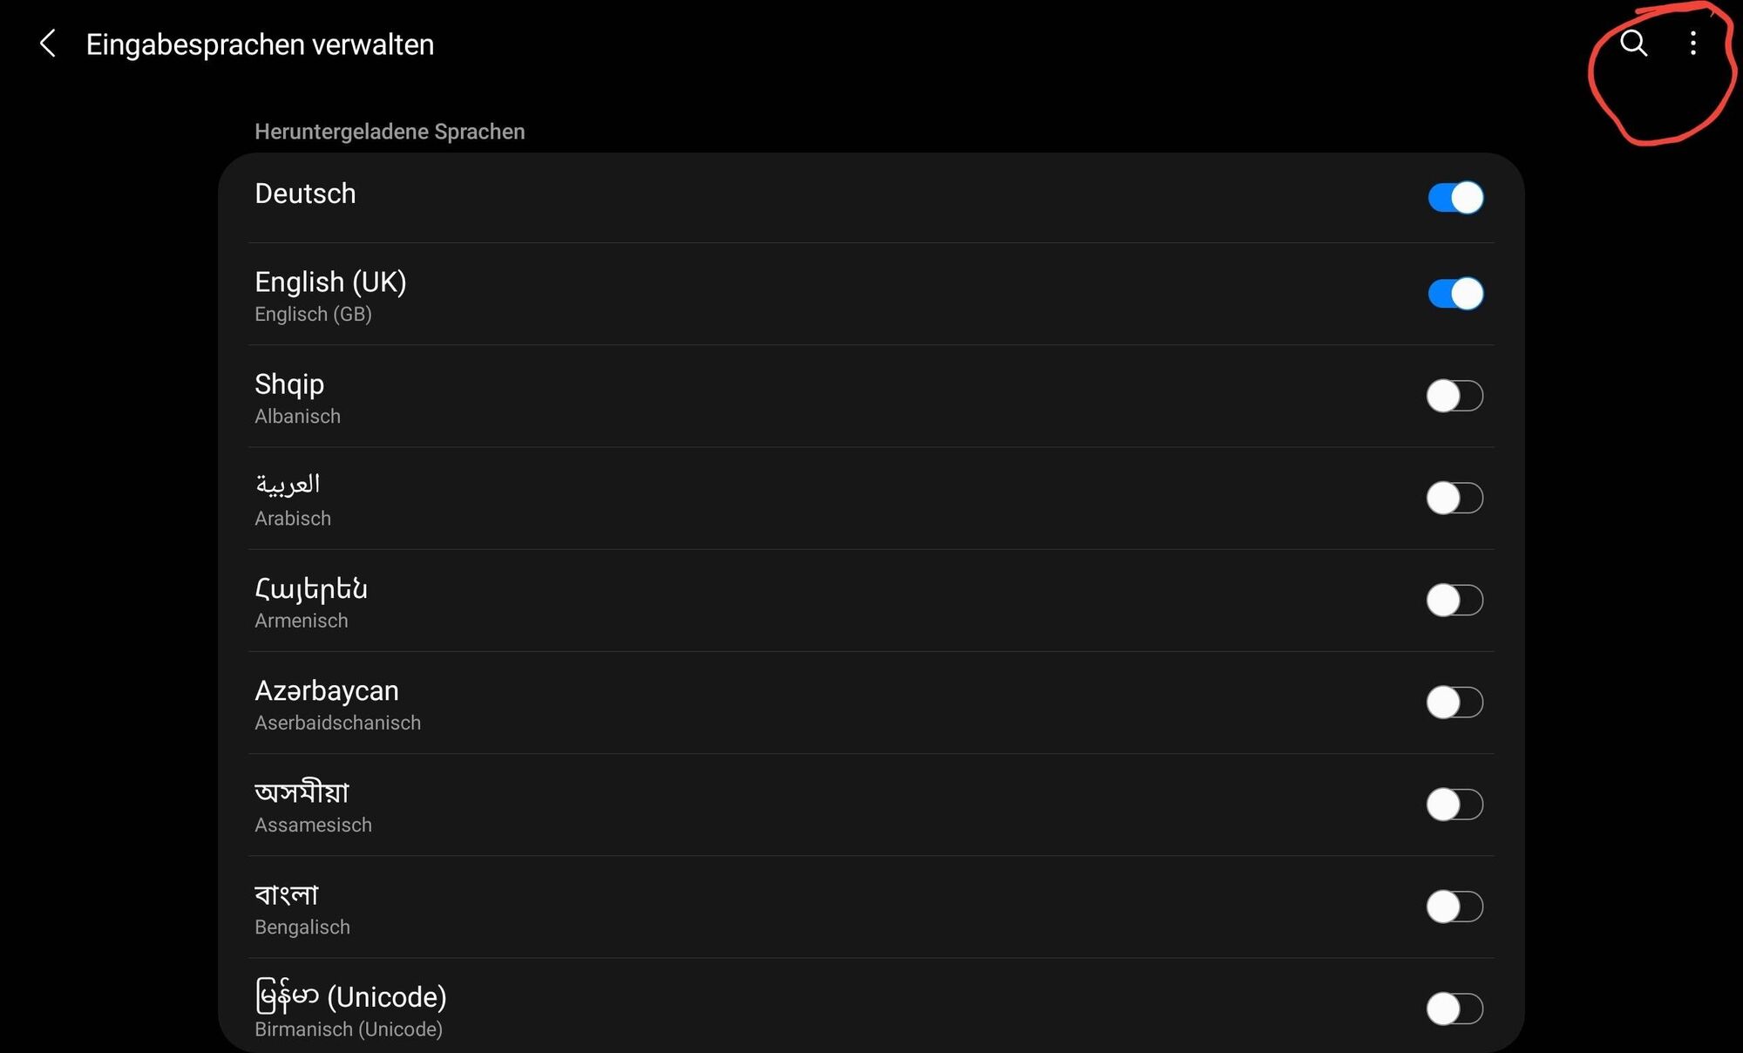Tap the Heruntergeladene Sprachen section header
1743x1053 pixels.
(390, 132)
